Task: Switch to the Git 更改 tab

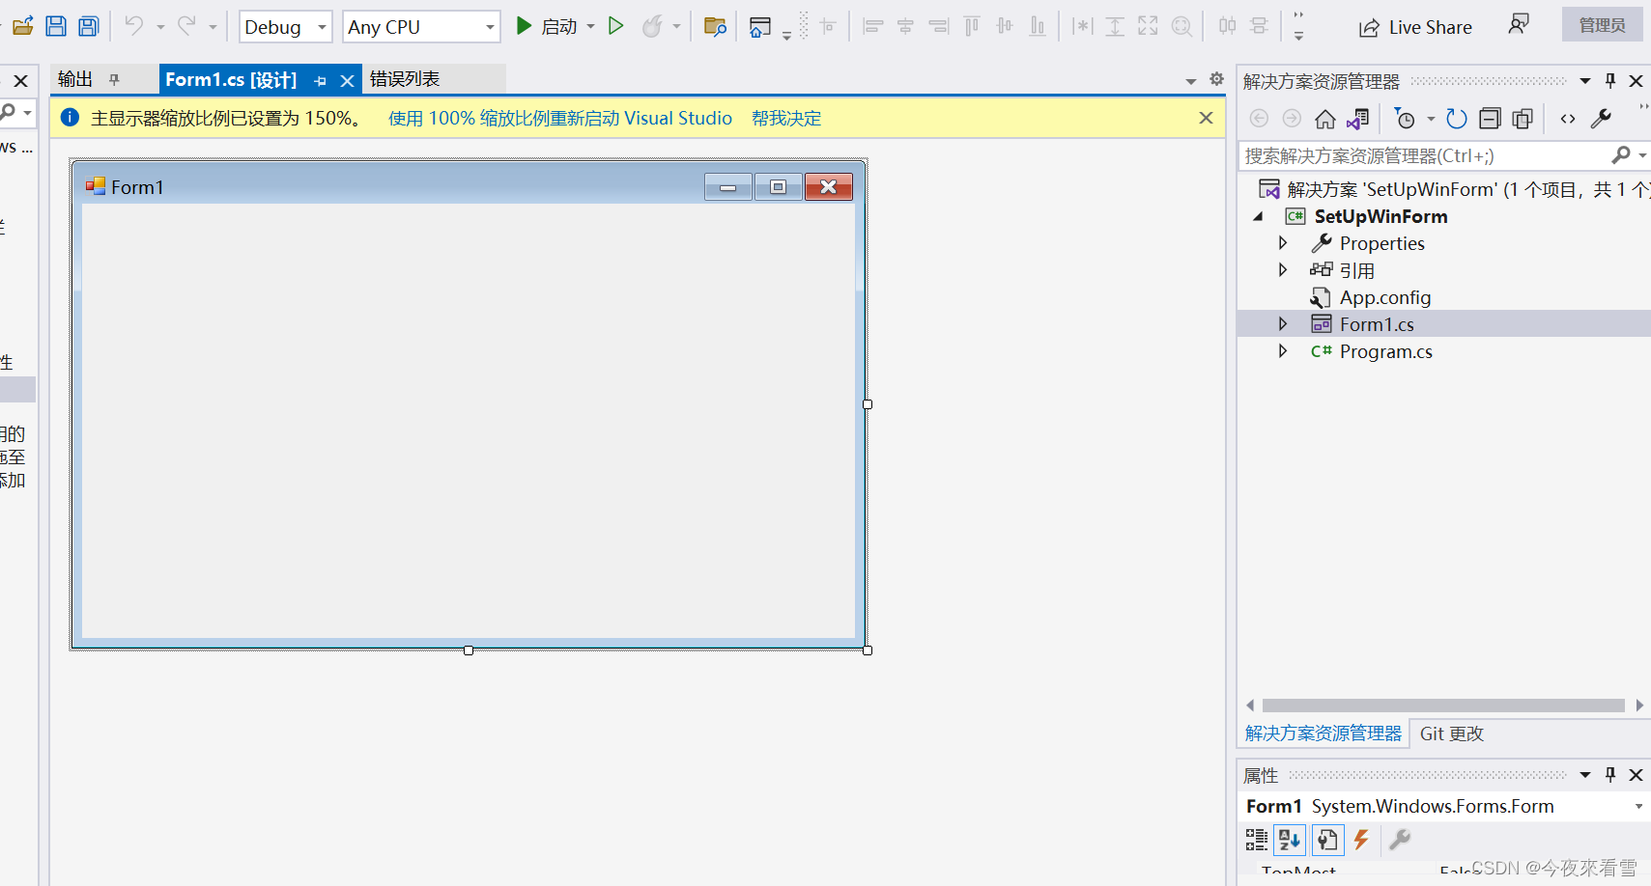Action: 1451,734
